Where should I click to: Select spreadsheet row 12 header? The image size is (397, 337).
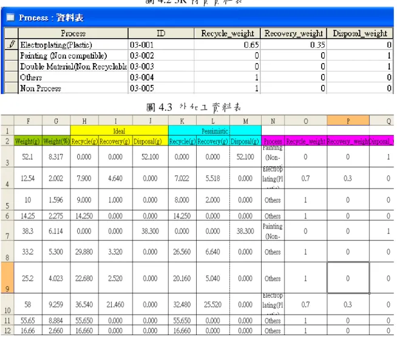7,330
